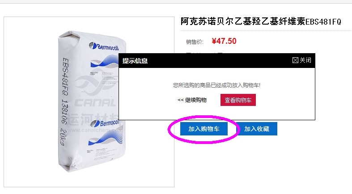Click the red ¥47.50 price
Viewport: 352px width, 194px height.
tap(224, 41)
